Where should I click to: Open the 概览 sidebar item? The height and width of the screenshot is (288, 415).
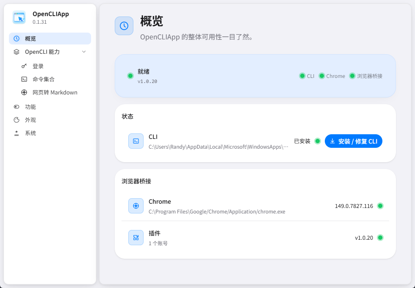tap(50, 39)
